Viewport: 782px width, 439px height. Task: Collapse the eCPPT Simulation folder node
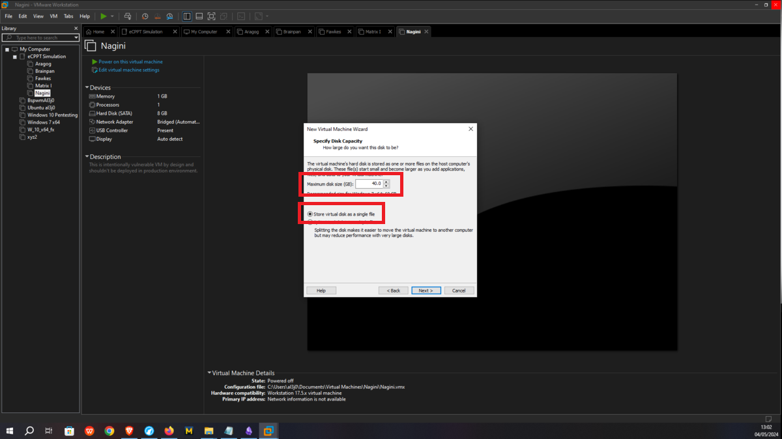(14, 57)
